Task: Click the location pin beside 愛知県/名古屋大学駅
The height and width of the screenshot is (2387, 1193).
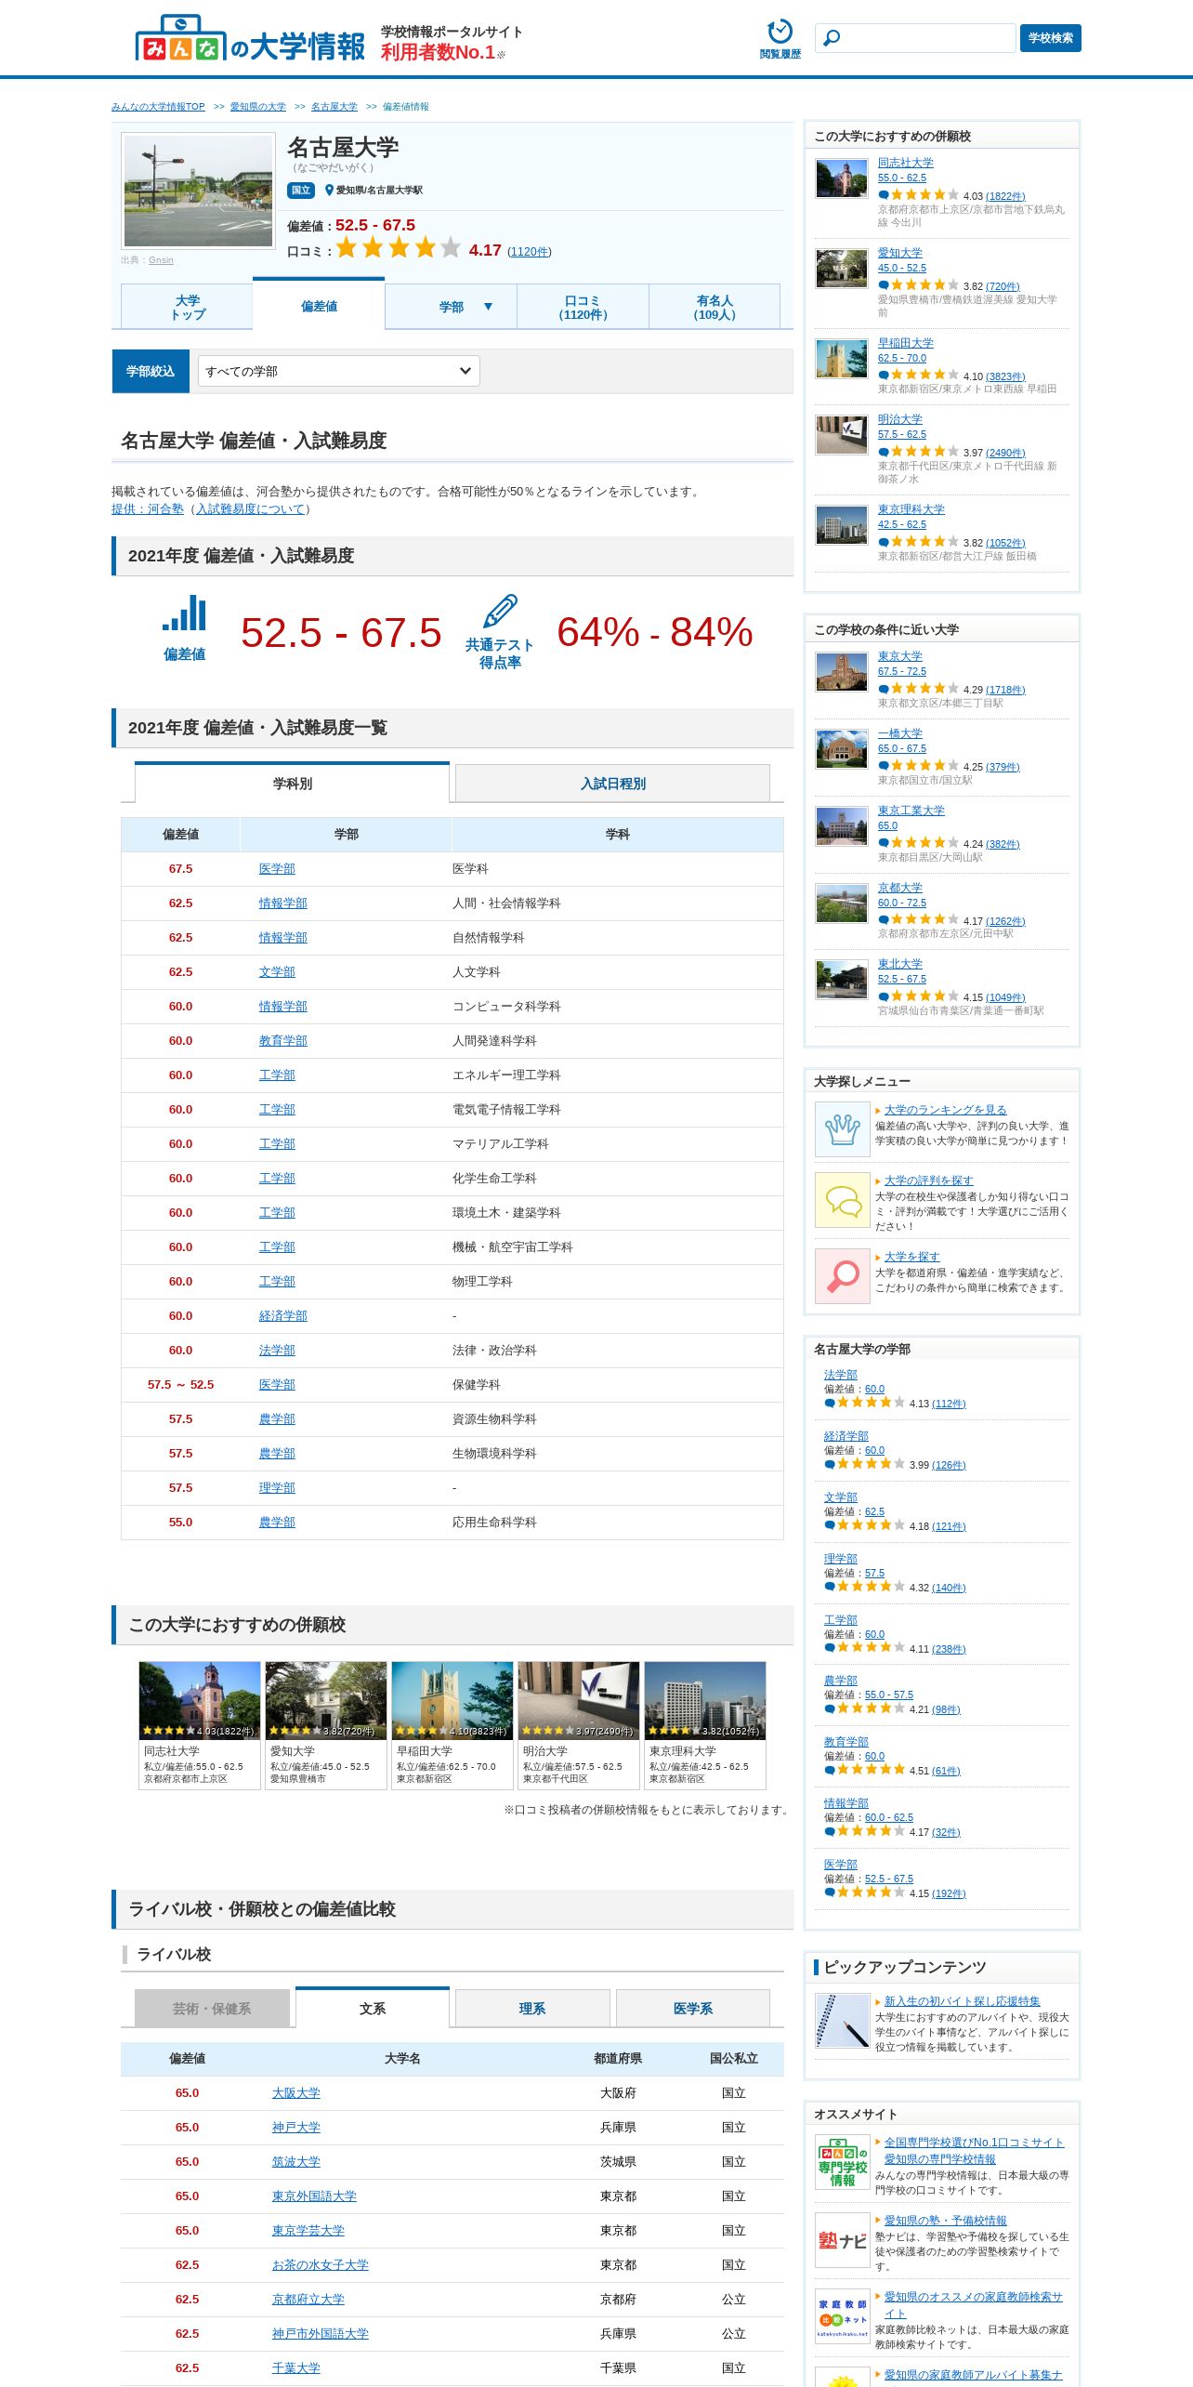Action: click(x=329, y=191)
